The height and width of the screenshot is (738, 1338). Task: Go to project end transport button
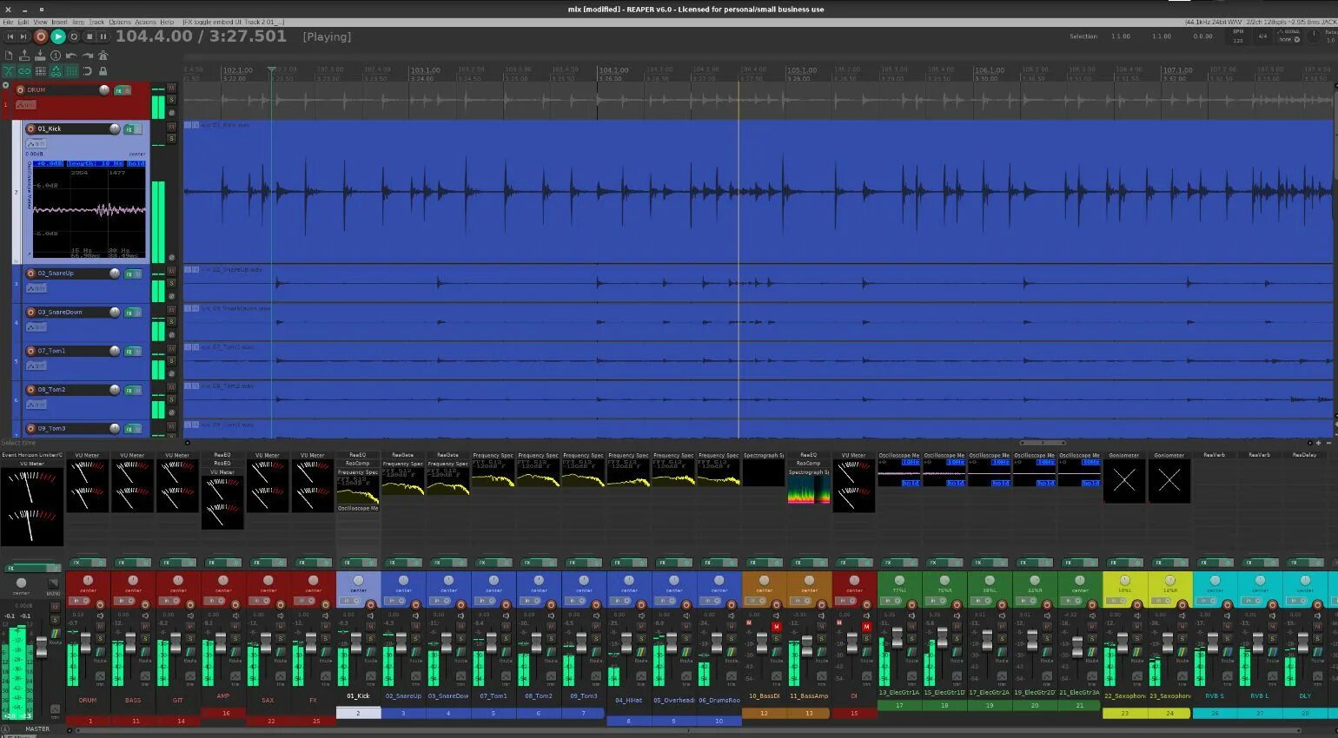(23, 36)
